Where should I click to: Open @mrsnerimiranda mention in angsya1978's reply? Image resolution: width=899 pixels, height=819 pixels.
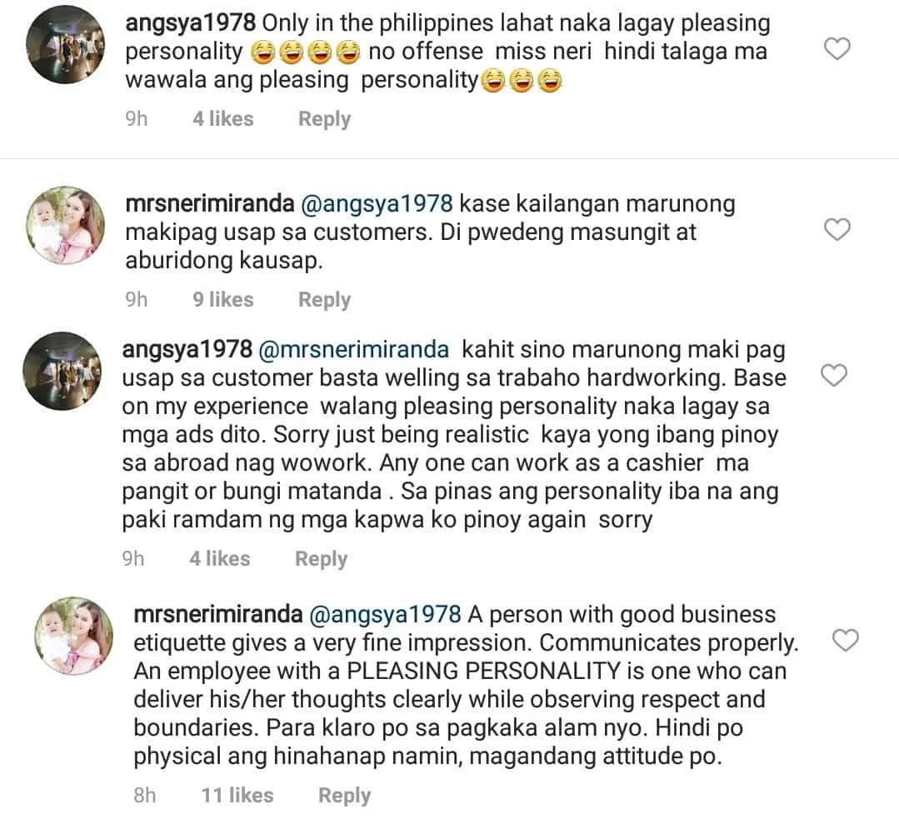[354, 350]
